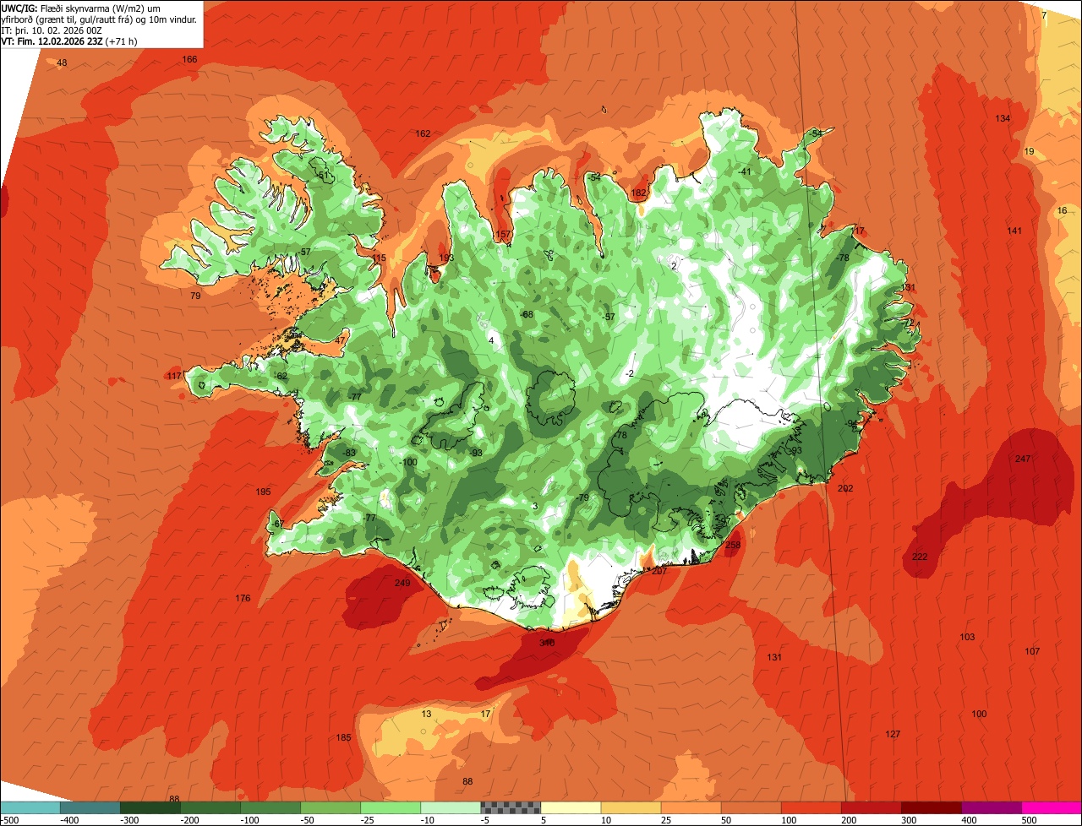Click the 50 to 100 orange legend swatch

point(751,807)
